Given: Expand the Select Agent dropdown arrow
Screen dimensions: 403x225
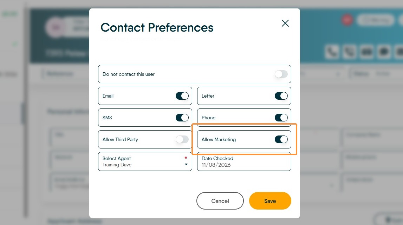Looking at the screenshot, I should coord(186,164).
